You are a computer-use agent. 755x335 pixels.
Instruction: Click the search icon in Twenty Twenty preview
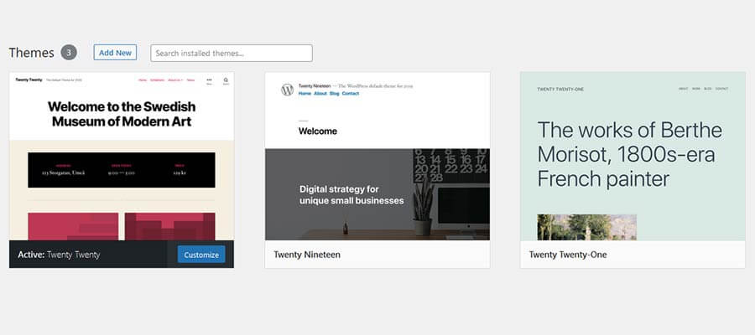pos(226,80)
